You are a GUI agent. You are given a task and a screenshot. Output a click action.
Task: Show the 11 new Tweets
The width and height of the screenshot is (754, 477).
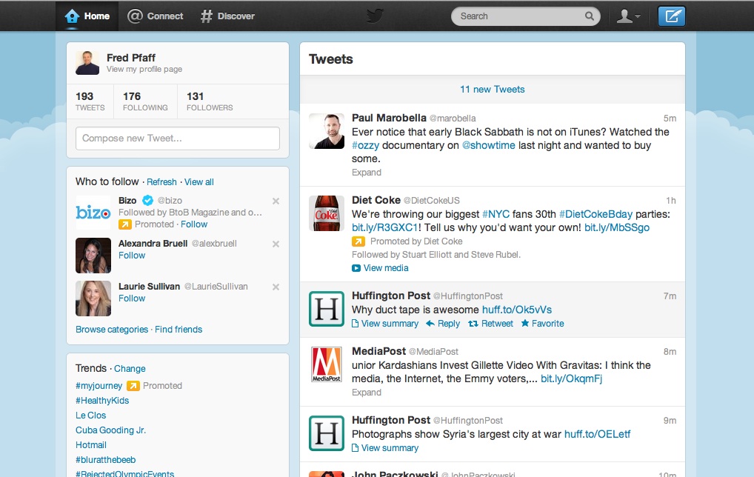point(493,90)
